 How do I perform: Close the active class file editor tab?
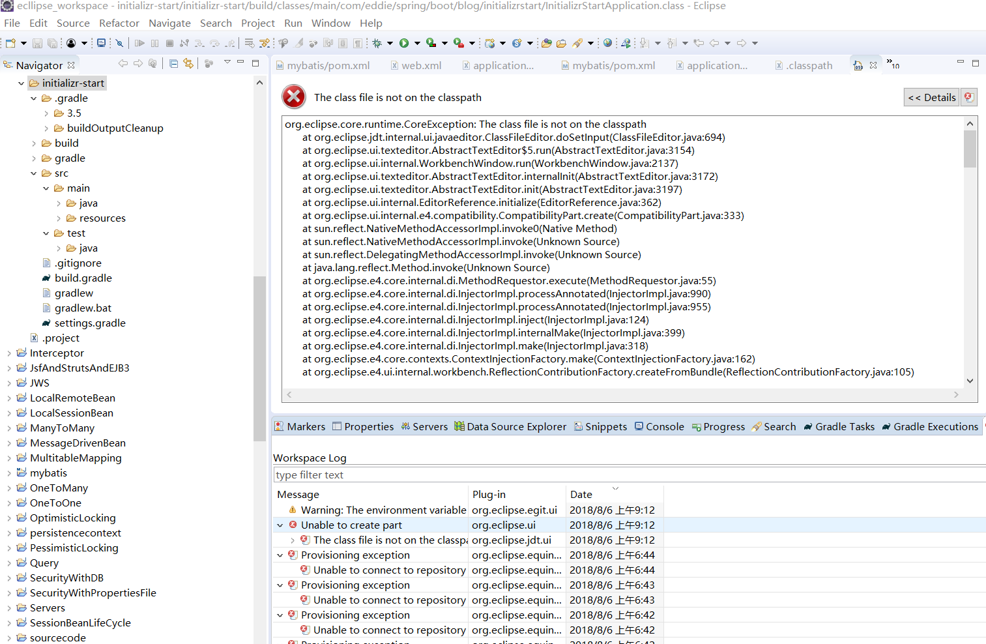(x=873, y=65)
